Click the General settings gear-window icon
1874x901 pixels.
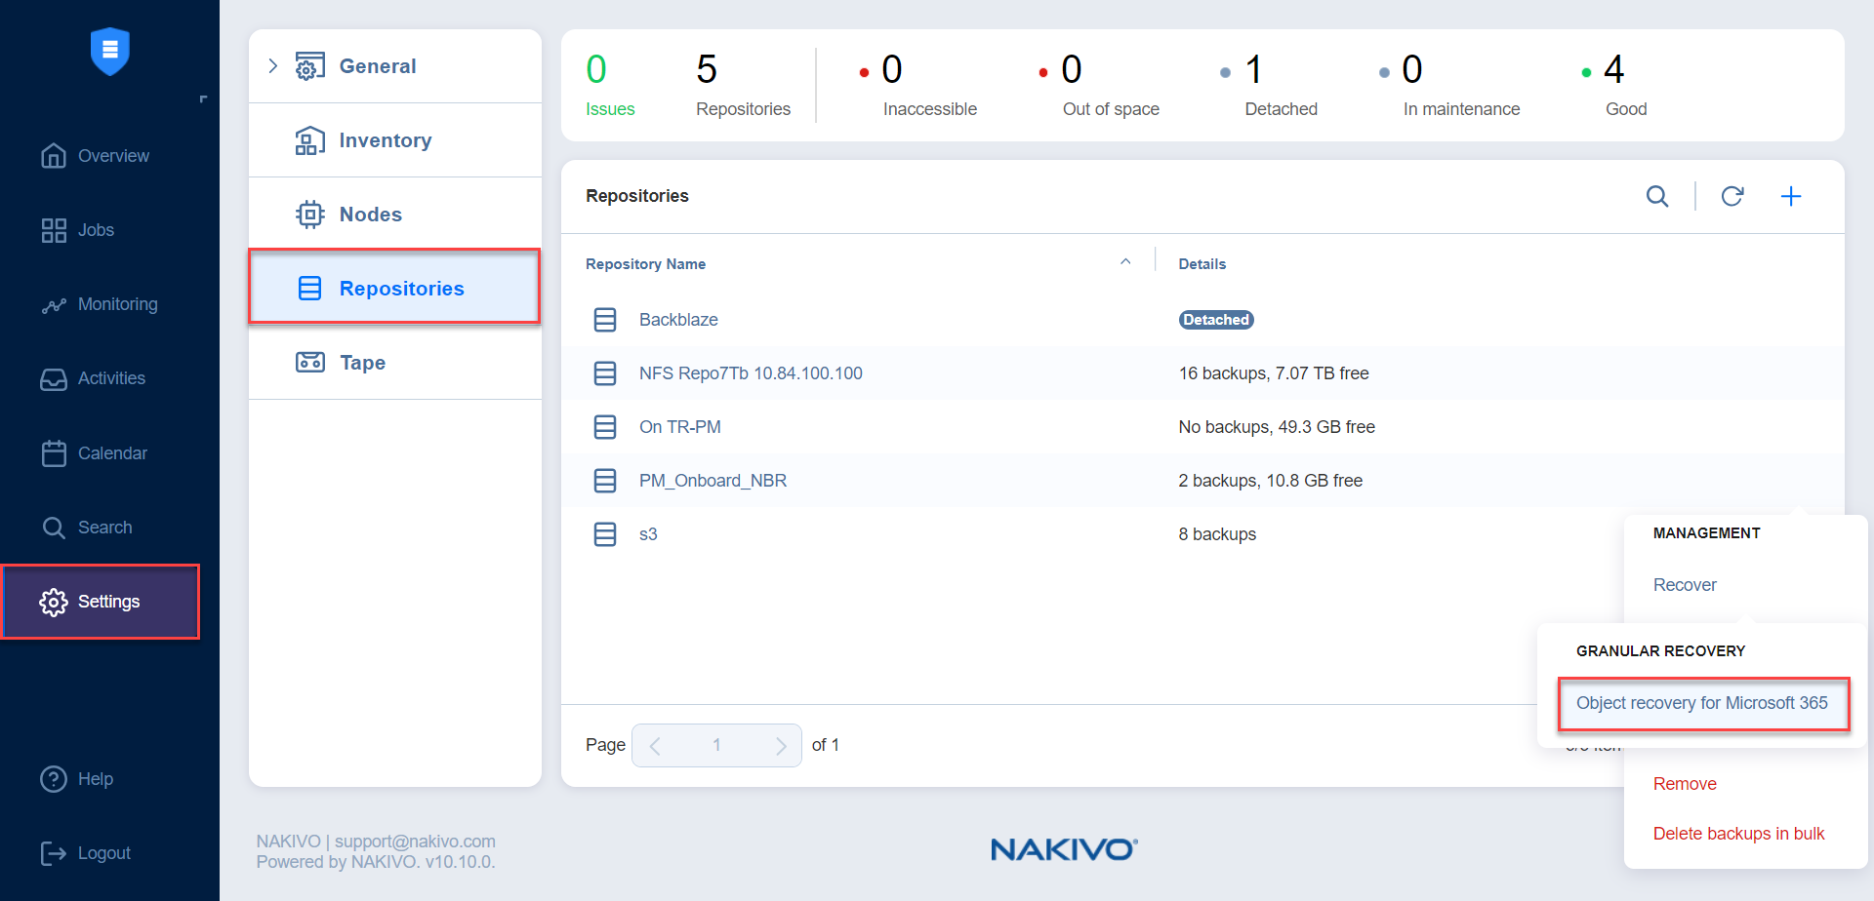(x=310, y=66)
